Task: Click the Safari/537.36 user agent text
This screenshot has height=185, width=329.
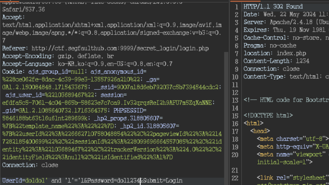Action: 24,9
